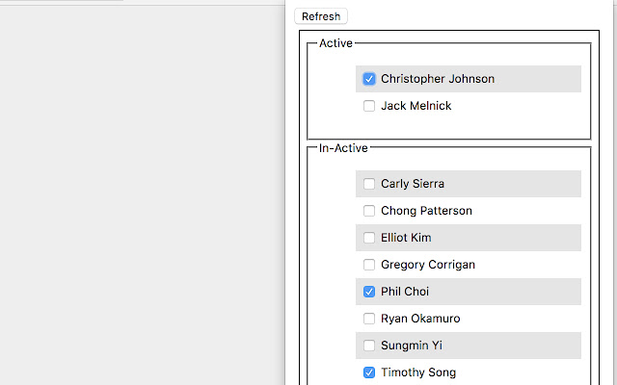Click the Jack Melnick name label
Viewport: 617px width, 385px height.
[416, 106]
